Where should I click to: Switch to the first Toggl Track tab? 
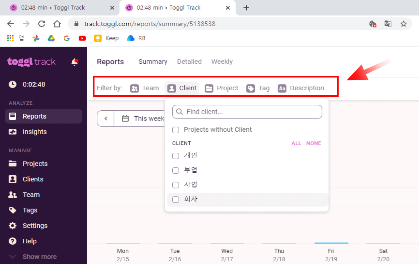point(59,8)
